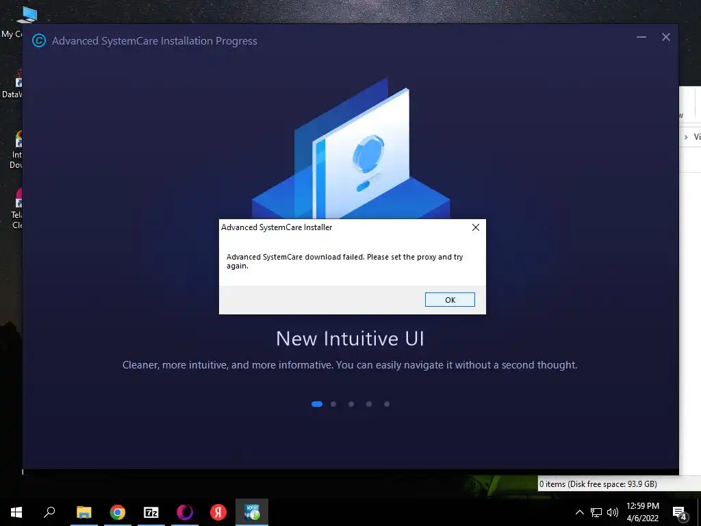This screenshot has height=526, width=701.
Task: Select the fourth slide indicator dot
Action: (369, 404)
